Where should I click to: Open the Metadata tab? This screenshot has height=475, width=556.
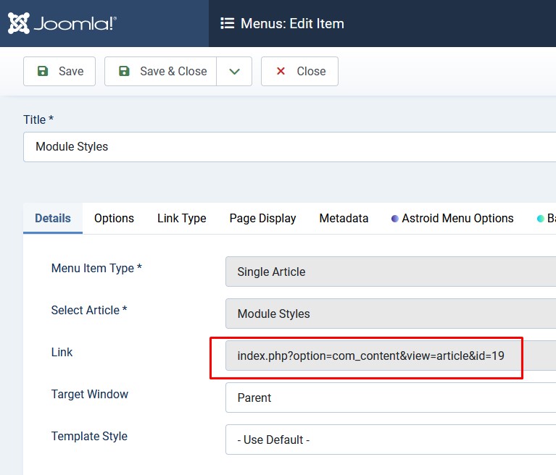pyautogui.click(x=344, y=218)
